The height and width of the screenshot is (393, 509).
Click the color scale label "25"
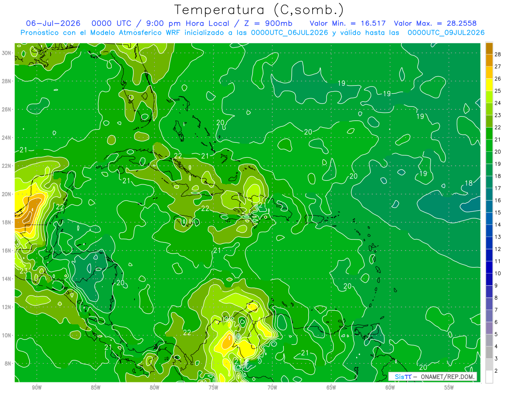498,91
